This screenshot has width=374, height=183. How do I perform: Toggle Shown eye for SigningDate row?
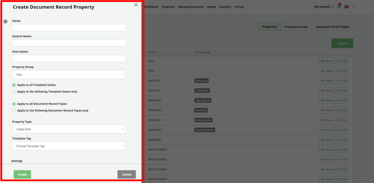click(327, 100)
